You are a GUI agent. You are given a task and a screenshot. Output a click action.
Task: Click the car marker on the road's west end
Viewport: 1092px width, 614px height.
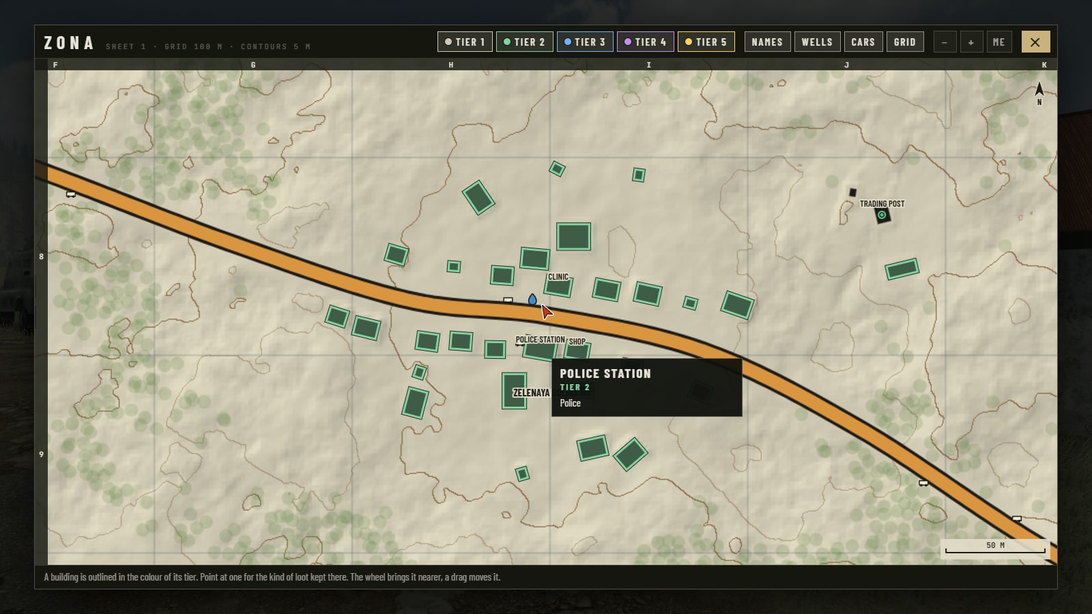click(71, 194)
